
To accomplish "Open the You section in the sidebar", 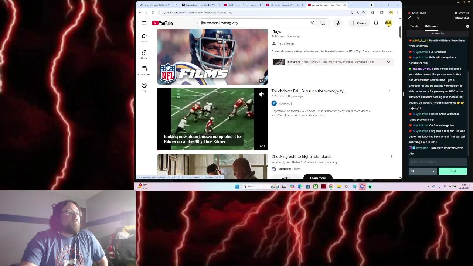I will 144,87.
